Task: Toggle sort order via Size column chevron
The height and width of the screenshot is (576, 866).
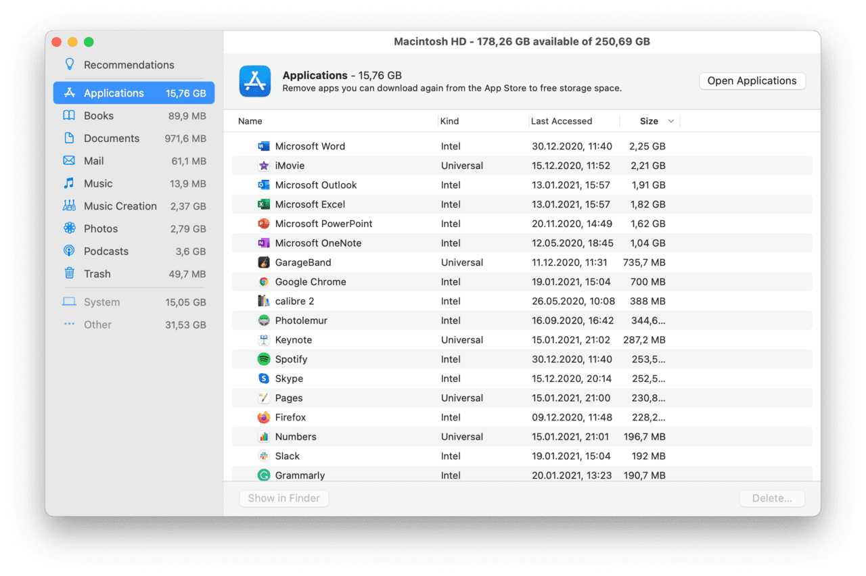Action: tap(671, 121)
